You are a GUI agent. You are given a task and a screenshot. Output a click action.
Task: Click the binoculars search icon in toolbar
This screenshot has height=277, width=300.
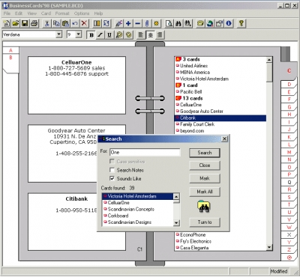pos(178,23)
